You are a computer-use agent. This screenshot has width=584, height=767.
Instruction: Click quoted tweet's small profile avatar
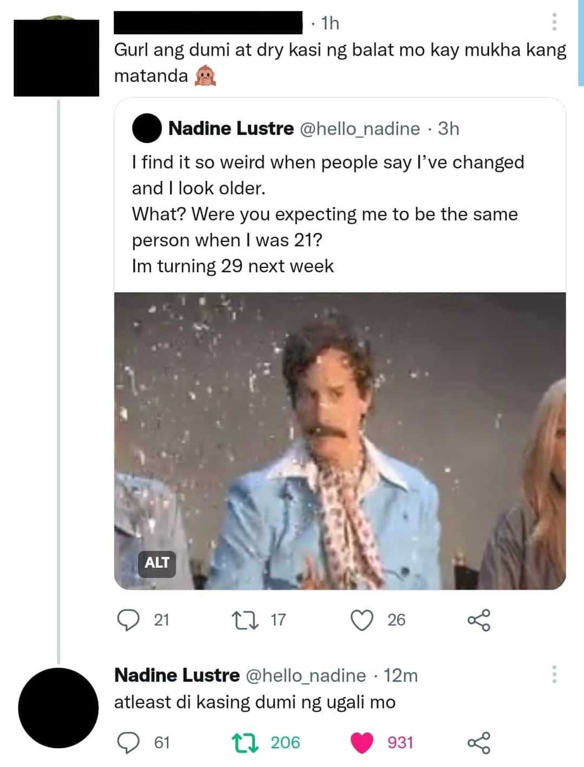pyautogui.click(x=147, y=128)
